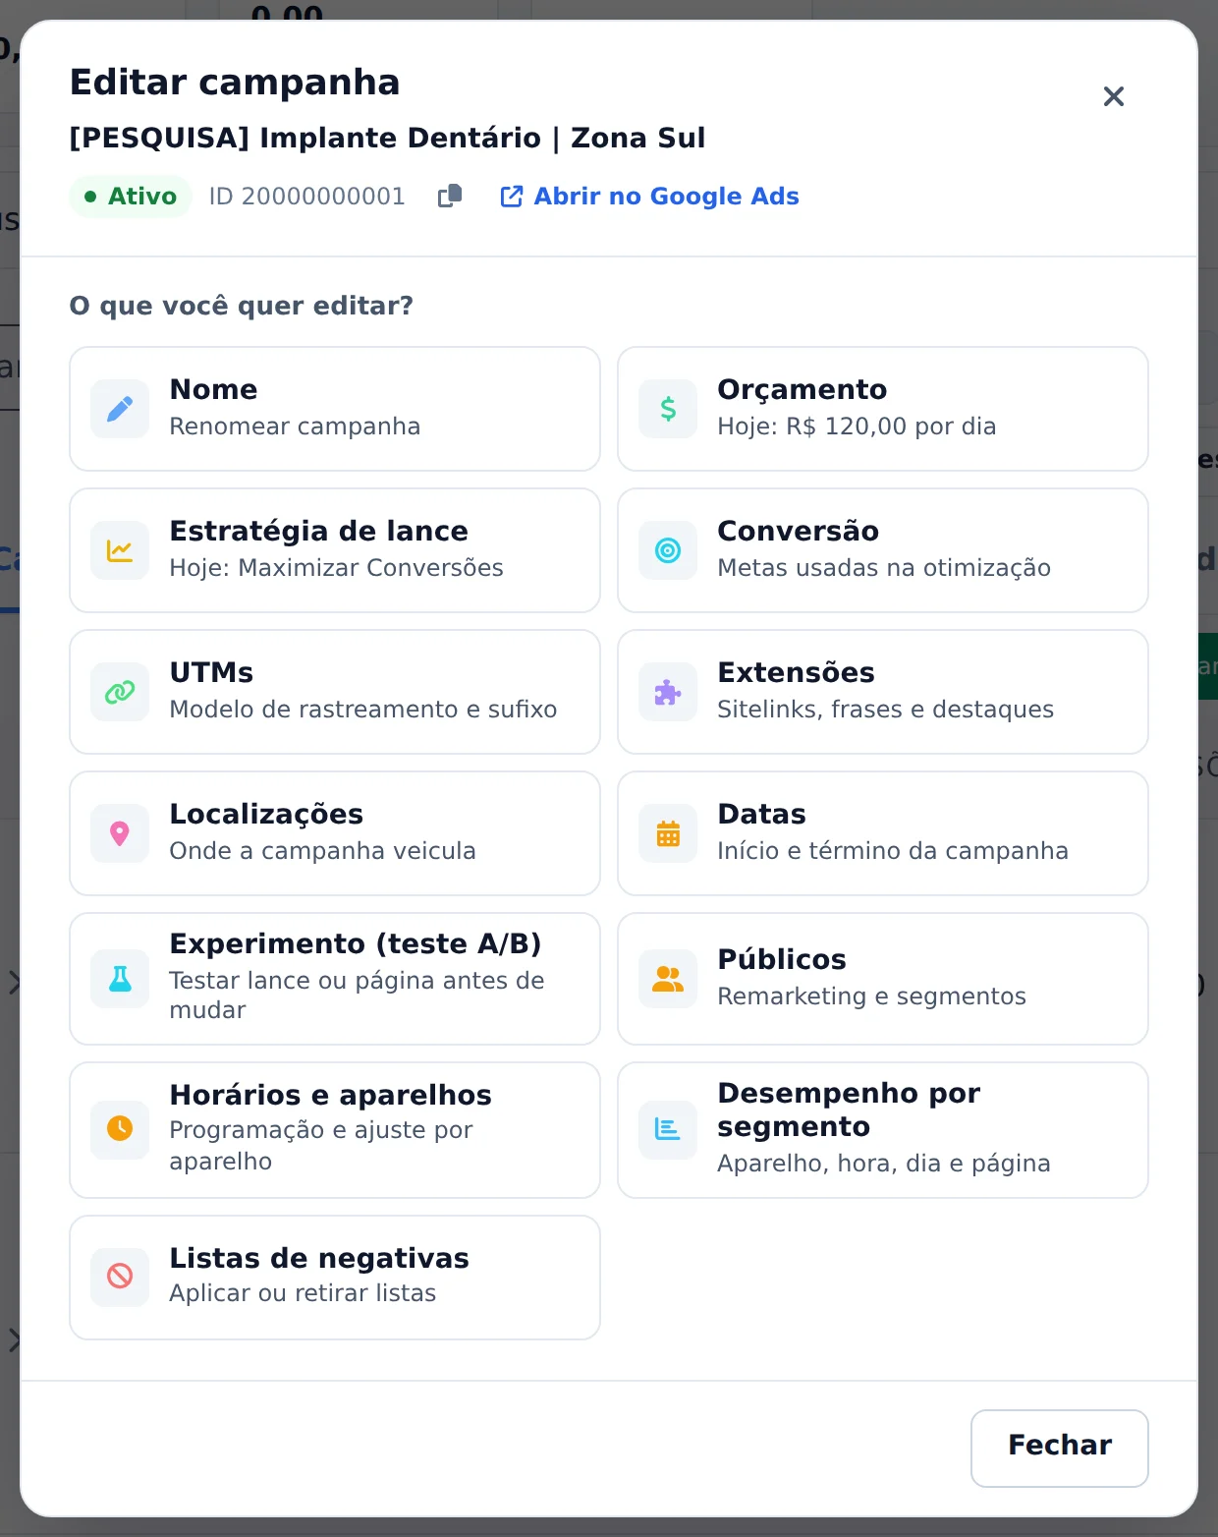Click the 'Editar campanha' dialog title
Screen dimensions: 1218x1537
pyautogui.click(x=235, y=83)
